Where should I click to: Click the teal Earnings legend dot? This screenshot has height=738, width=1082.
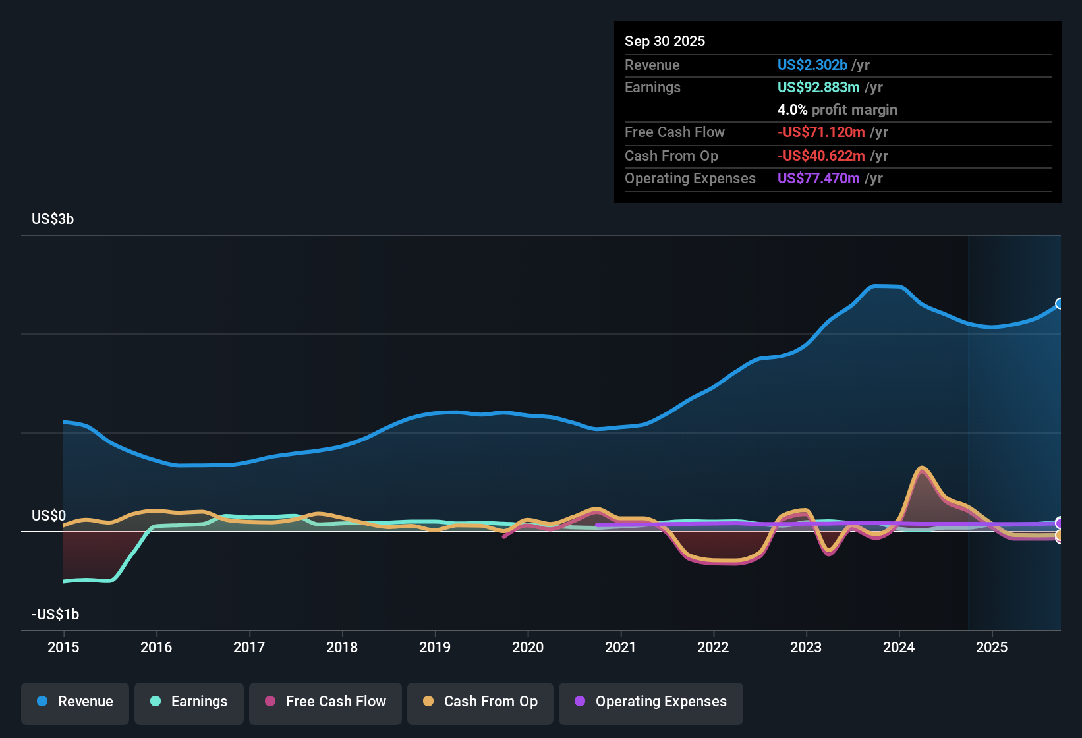(155, 702)
